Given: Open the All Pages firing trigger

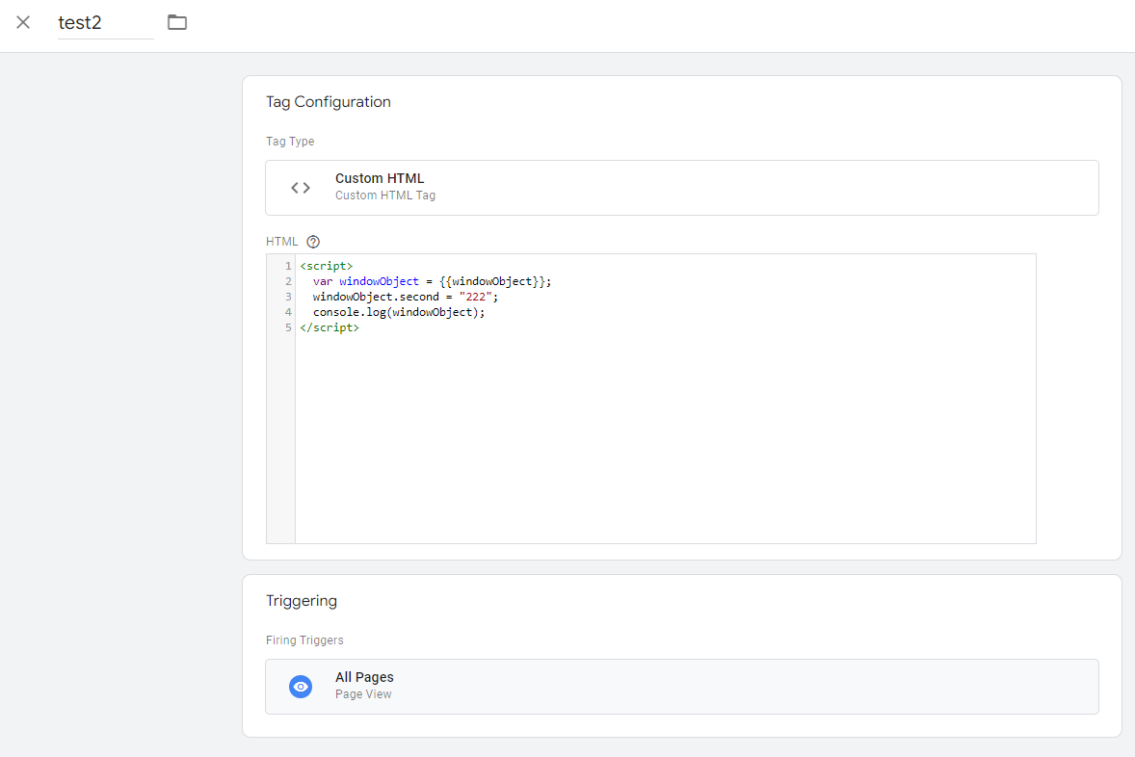Looking at the screenshot, I should click(x=682, y=686).
